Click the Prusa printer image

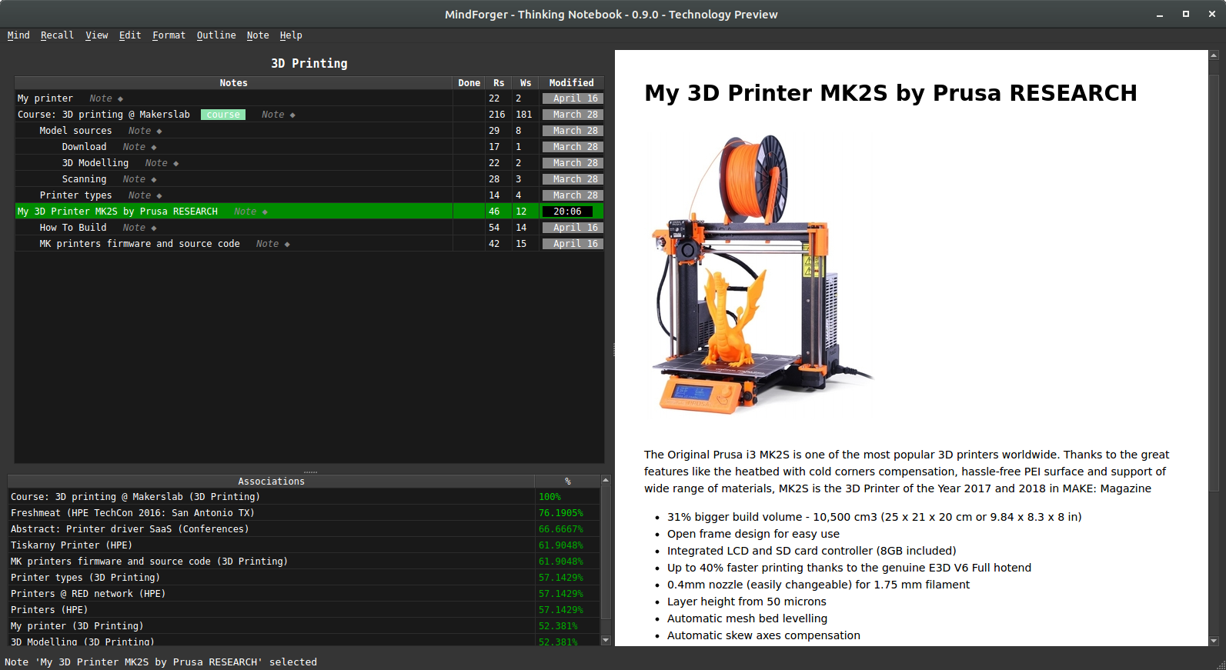click(762, 275)
